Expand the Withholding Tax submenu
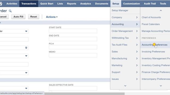This screenshot has width=170, height=95. [x=125, y=38]
